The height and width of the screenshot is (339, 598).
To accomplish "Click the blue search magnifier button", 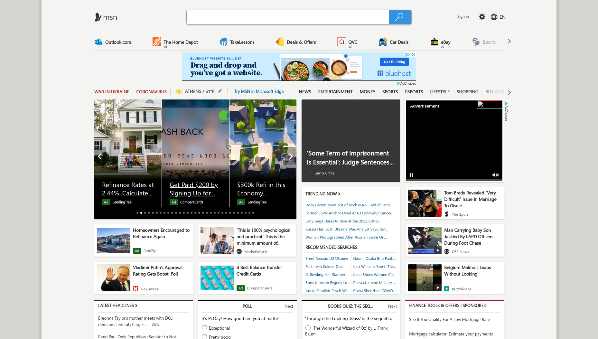I will tap(400, 17).
